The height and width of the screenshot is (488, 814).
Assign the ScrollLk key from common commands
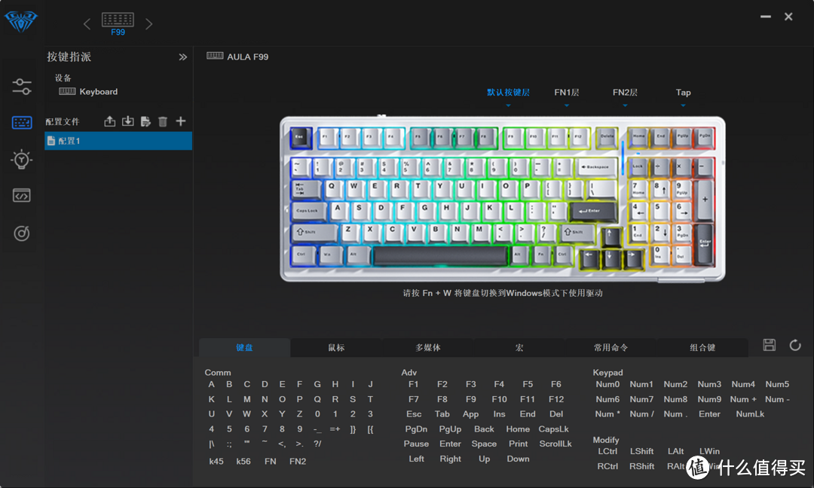tap(555, 444)
